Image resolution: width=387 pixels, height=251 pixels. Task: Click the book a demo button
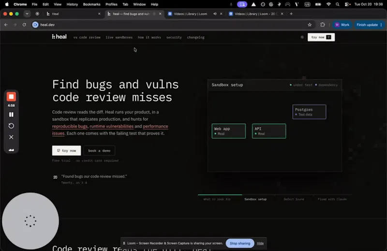(99, 150)
